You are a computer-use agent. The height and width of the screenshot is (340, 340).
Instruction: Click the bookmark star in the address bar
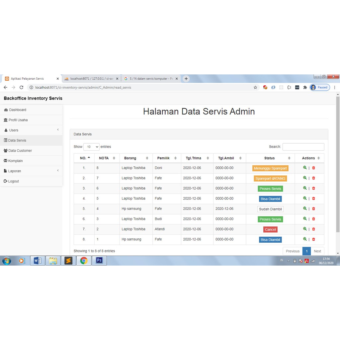coord(255,87)
